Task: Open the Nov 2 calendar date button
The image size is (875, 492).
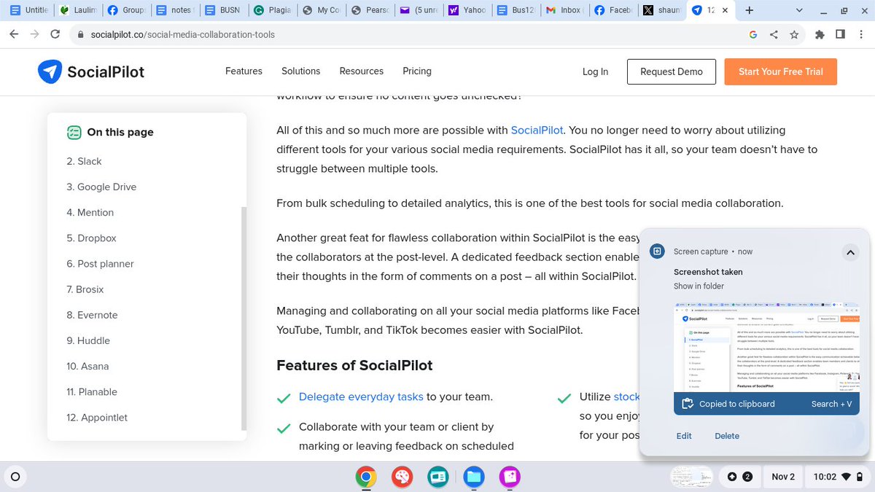Action: (783, 477)
